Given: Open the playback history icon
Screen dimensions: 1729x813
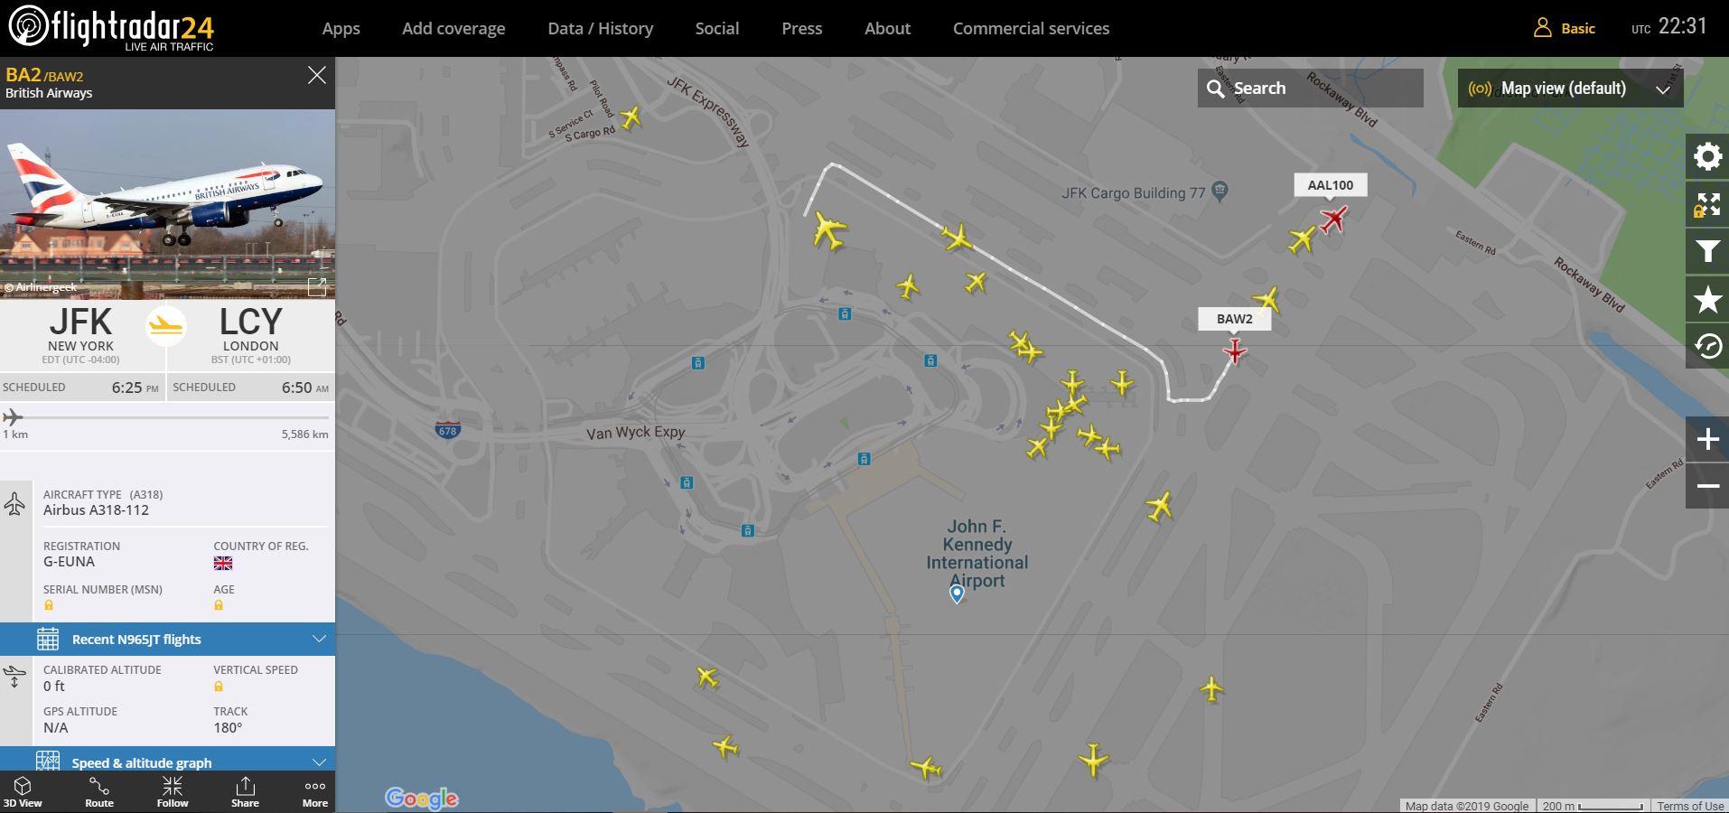Looking at the screenshot, I should tap(1707, 346).
